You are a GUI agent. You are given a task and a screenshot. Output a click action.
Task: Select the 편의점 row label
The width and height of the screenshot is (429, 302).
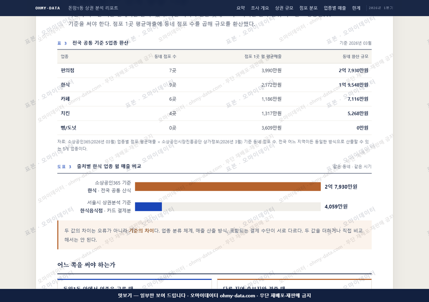point(67,70)
